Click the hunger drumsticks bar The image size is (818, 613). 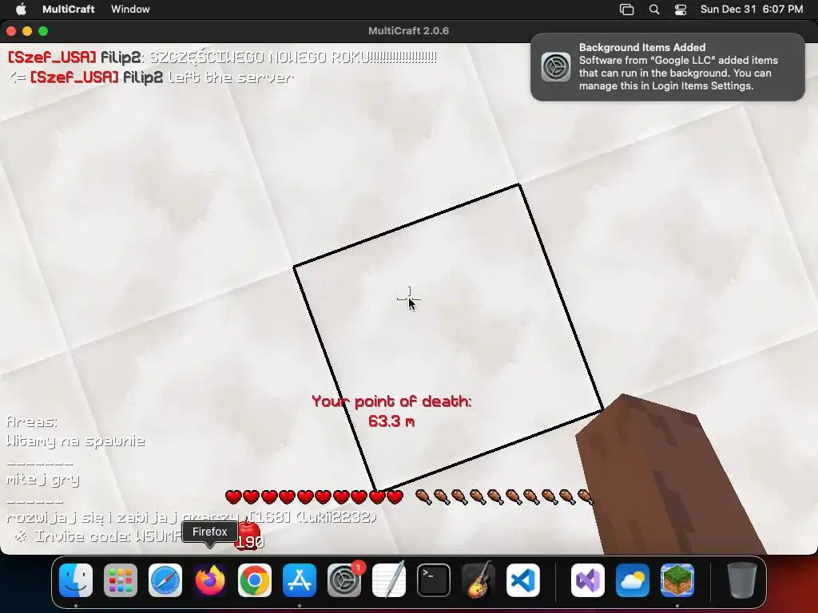click(504, 496)
